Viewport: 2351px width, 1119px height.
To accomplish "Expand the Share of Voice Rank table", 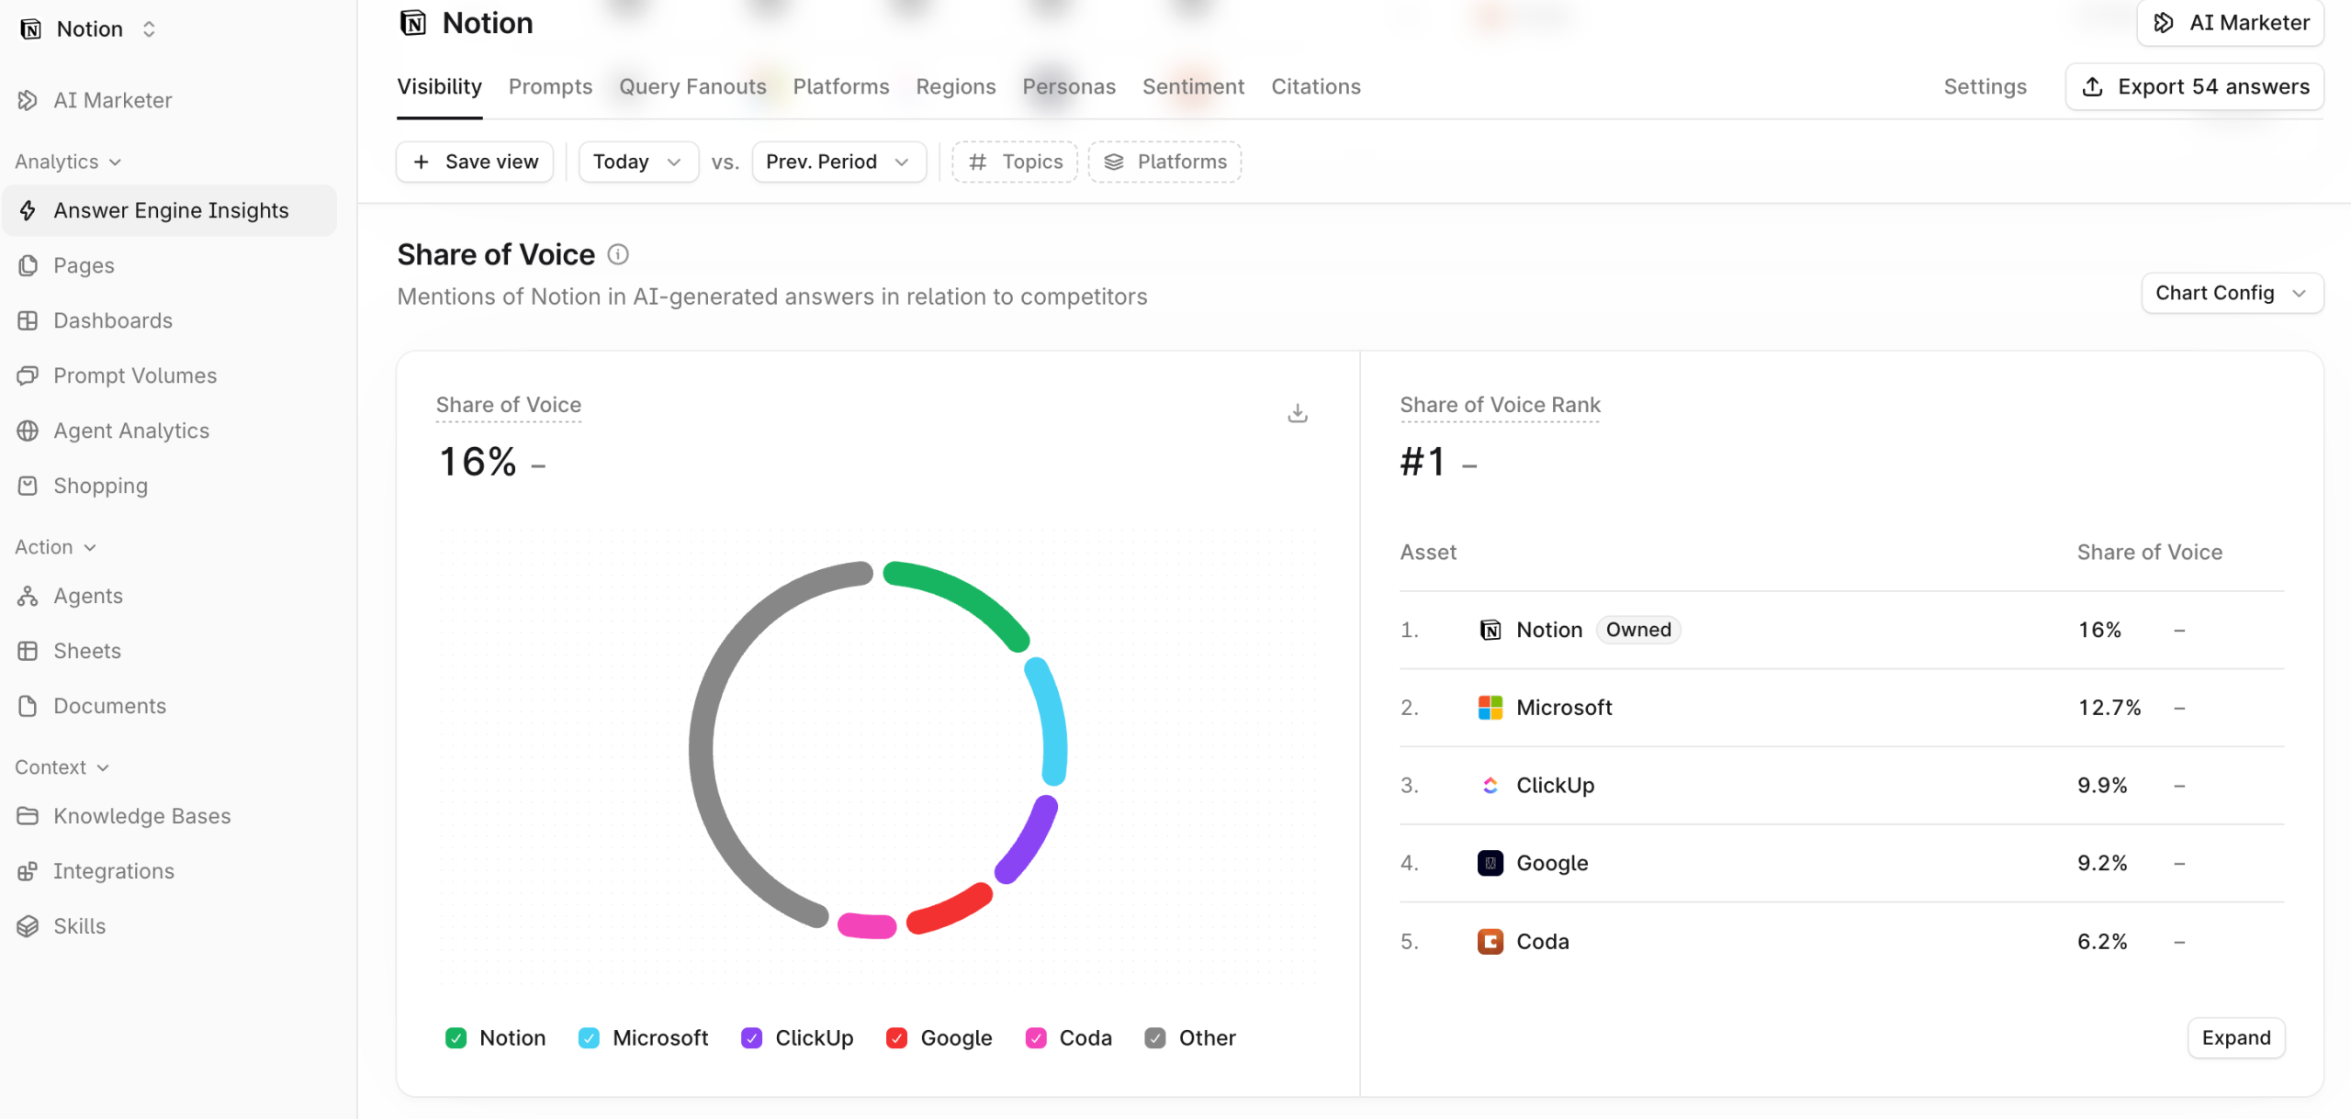I will pyautogui.click(x=2236, y=1038).
